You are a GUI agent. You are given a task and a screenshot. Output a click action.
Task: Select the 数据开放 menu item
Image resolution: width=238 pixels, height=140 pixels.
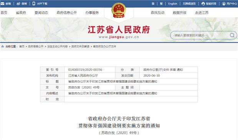[x=180, y=13]
